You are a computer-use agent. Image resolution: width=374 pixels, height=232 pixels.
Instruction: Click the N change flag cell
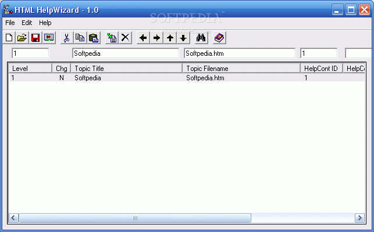click(x=62, y=78)
